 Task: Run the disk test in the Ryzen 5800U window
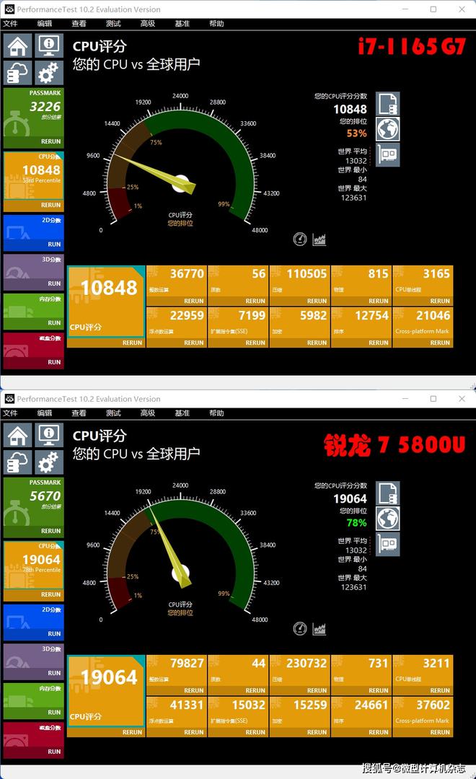54,752
